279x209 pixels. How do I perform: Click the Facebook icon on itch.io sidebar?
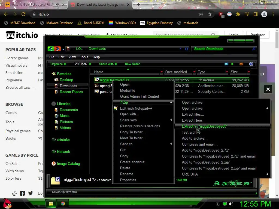point(22,193)
